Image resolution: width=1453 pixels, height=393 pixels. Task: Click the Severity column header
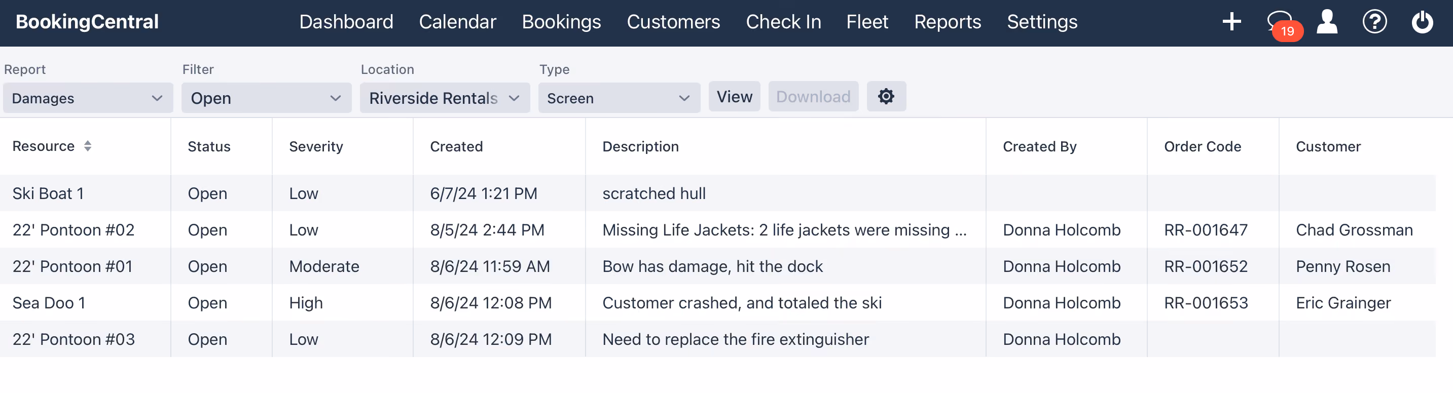[x=316, y=146]
